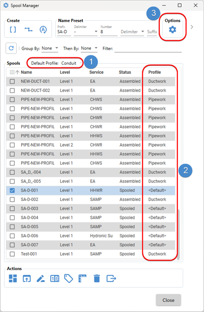
Task: Uncheck the SA-D-001 spool checkbox
Action: (x=12, y=190)
